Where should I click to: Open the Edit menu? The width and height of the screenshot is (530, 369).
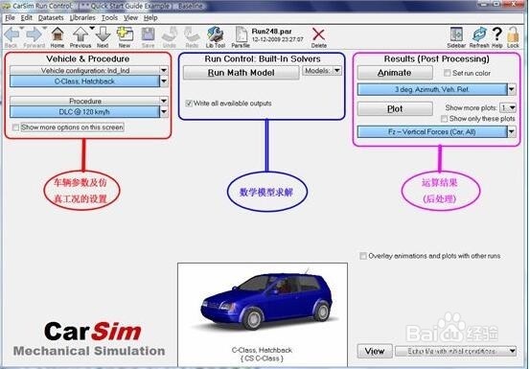[x=27, y=18]
